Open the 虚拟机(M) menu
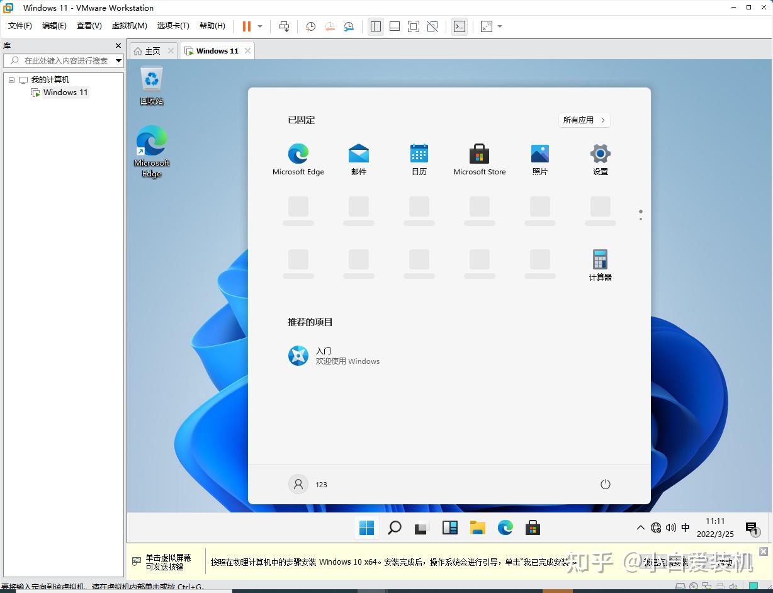This screenshot has height=593, width=773. 128,26
